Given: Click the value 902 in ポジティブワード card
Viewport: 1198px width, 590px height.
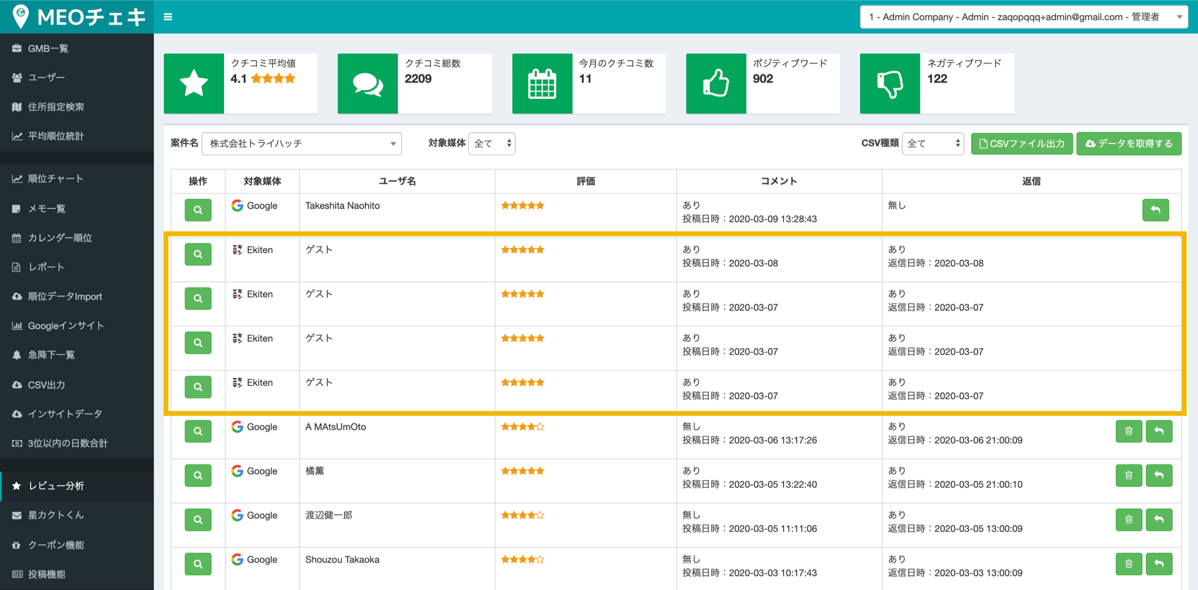Looking at the screenshot, I should click(x=763, y=79).
